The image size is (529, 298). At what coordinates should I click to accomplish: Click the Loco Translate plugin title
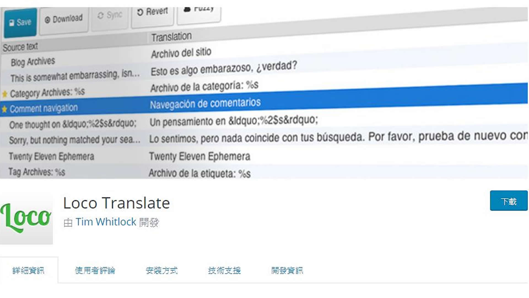point(117,203)
